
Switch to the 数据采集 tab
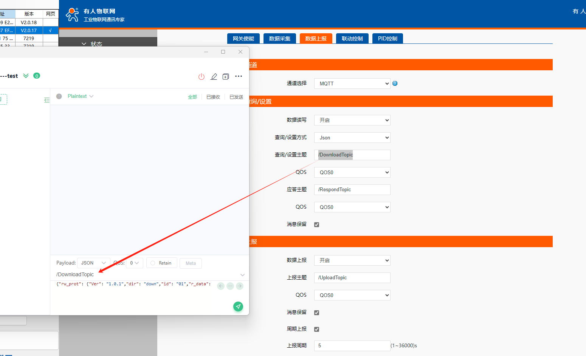click(280, 39)
